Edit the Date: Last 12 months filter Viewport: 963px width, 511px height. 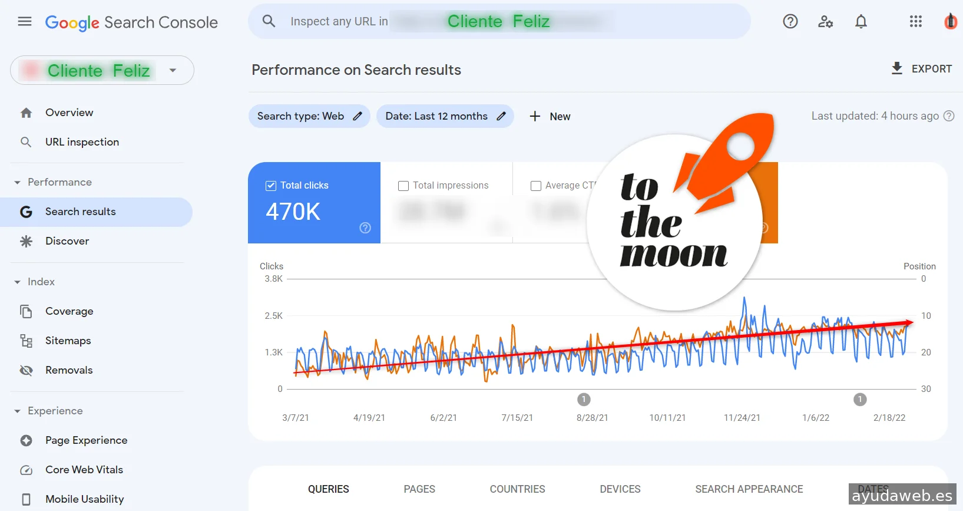[x=501, y=116]
